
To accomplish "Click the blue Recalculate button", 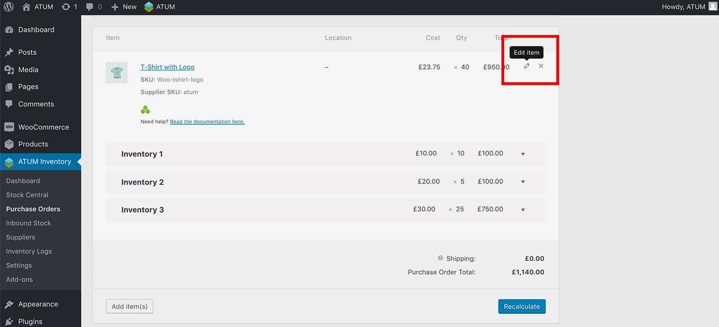I will click(522, 306).
